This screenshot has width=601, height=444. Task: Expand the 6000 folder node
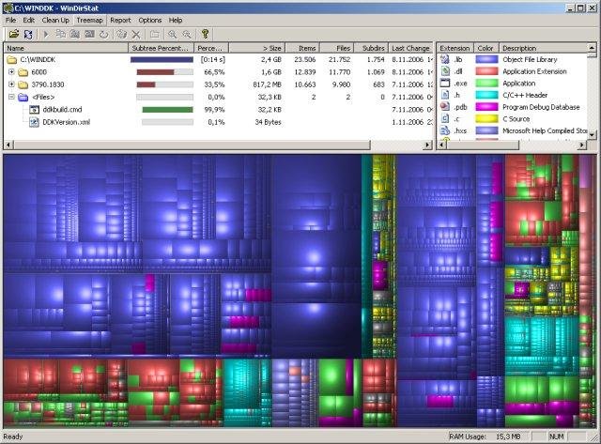tap(11, 72)
